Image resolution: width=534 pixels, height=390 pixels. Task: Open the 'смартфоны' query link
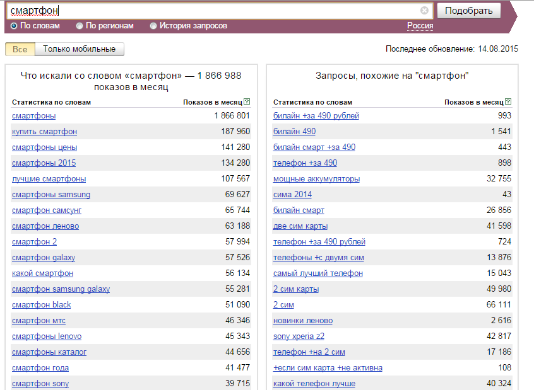point(33,116)
